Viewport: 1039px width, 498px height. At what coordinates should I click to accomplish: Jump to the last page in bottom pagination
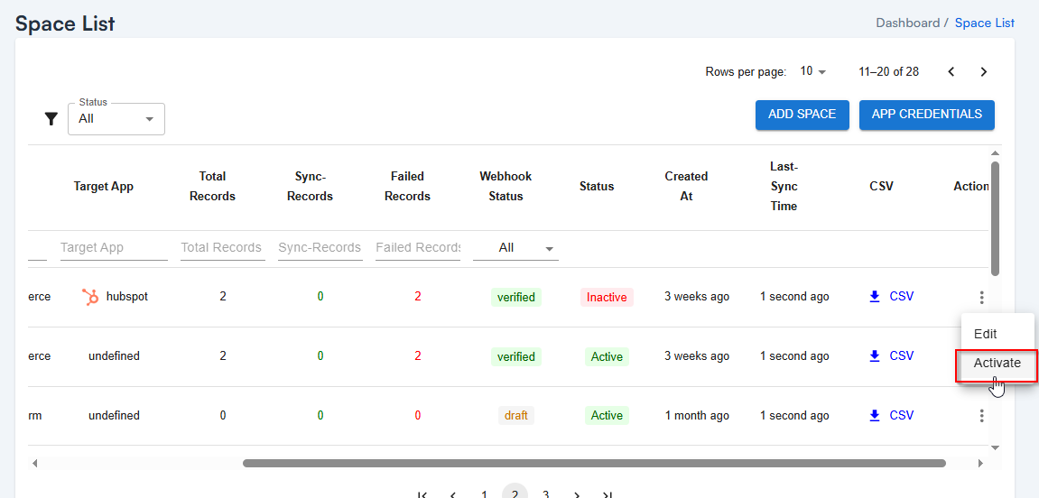pos(608,493)
